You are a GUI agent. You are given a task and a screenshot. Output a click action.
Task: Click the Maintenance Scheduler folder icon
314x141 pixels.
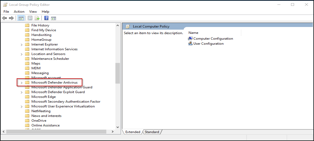pyautogui.click(x=27, y=59)
